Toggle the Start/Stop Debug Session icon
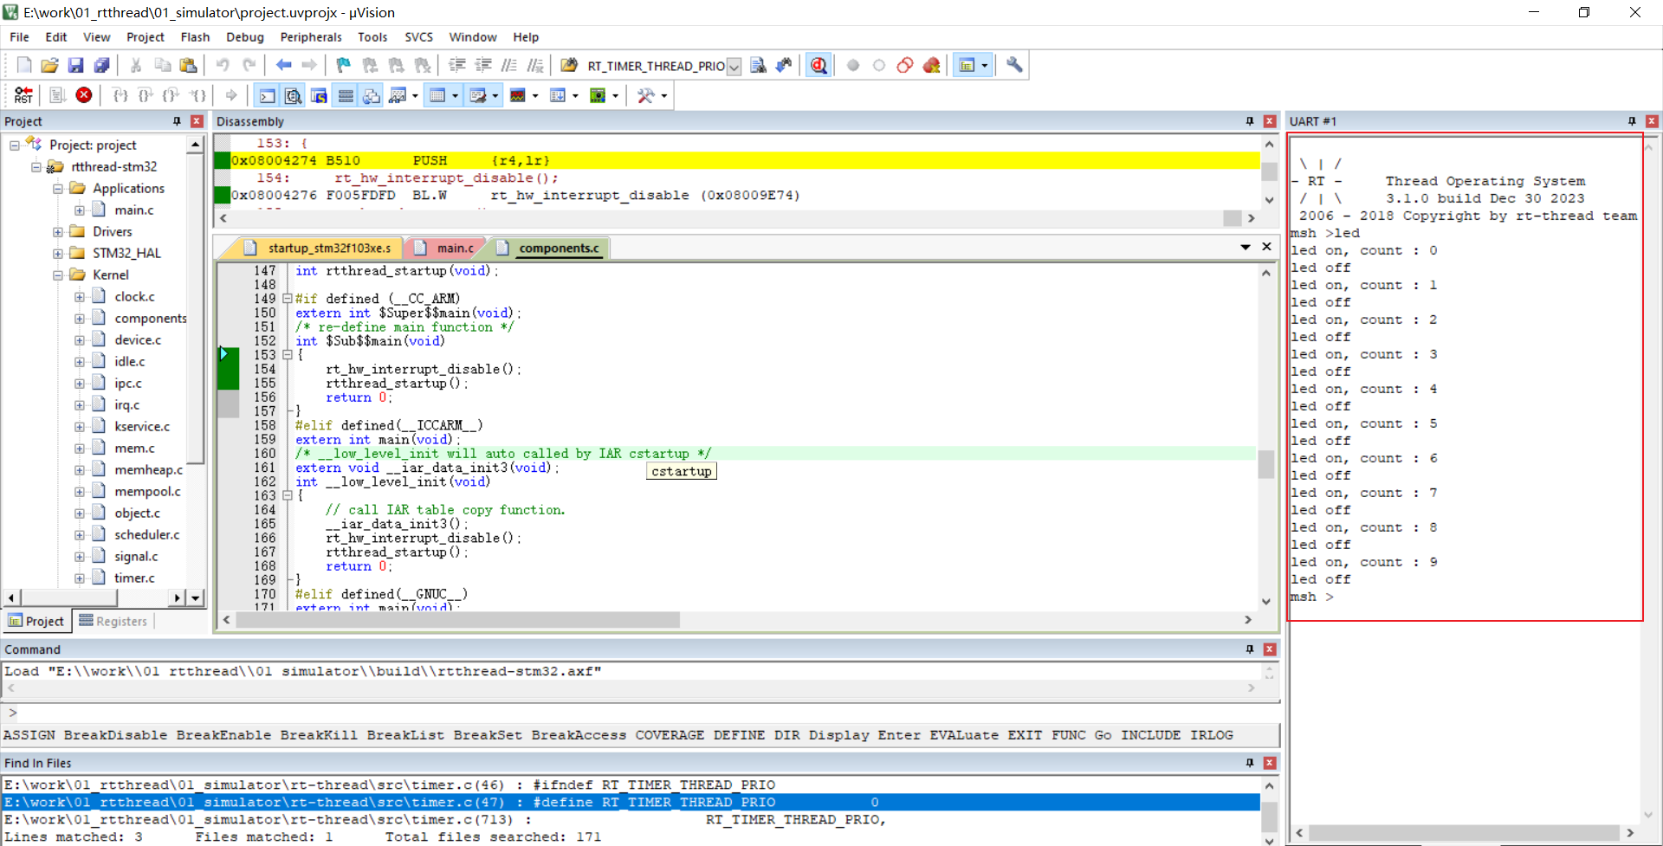Viewport: 1663px width, 846px height. pyautogui.click(x=819, y=66)
